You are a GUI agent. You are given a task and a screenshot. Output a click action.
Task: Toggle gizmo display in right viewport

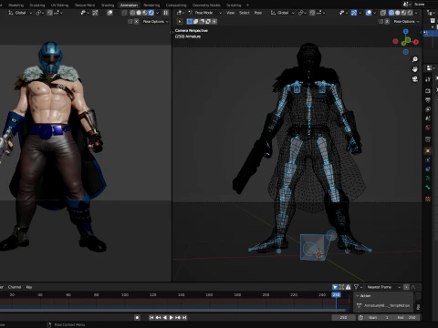pyautogui.click(x=354, y=13)
